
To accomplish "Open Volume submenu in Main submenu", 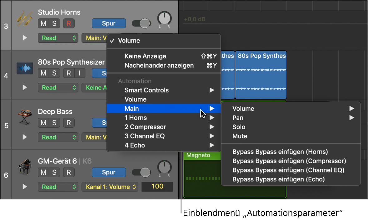I will [x=291, y=109].
